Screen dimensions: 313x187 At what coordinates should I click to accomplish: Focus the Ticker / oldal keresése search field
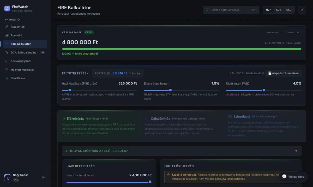point(231,10)
